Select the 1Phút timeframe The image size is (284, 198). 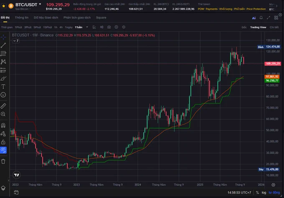(x=18, y=27)
